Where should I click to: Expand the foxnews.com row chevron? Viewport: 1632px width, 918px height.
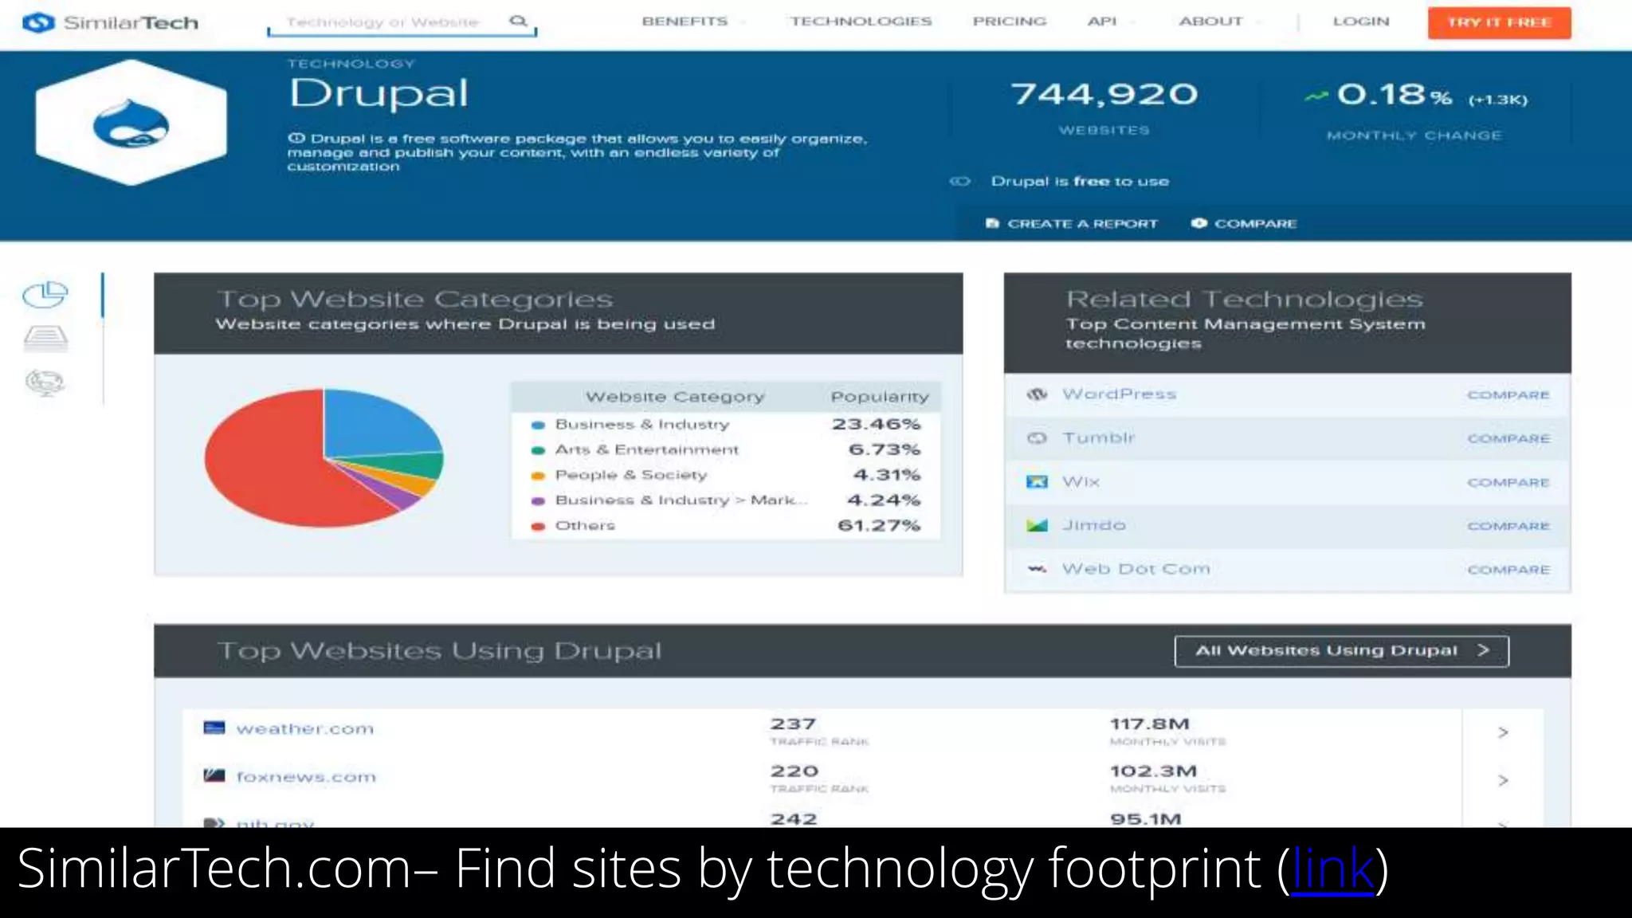coord(1503,780)
